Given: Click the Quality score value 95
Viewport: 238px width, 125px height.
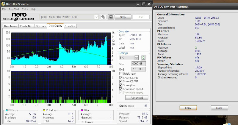Looking at the screenshot, I should click(146, 106).
